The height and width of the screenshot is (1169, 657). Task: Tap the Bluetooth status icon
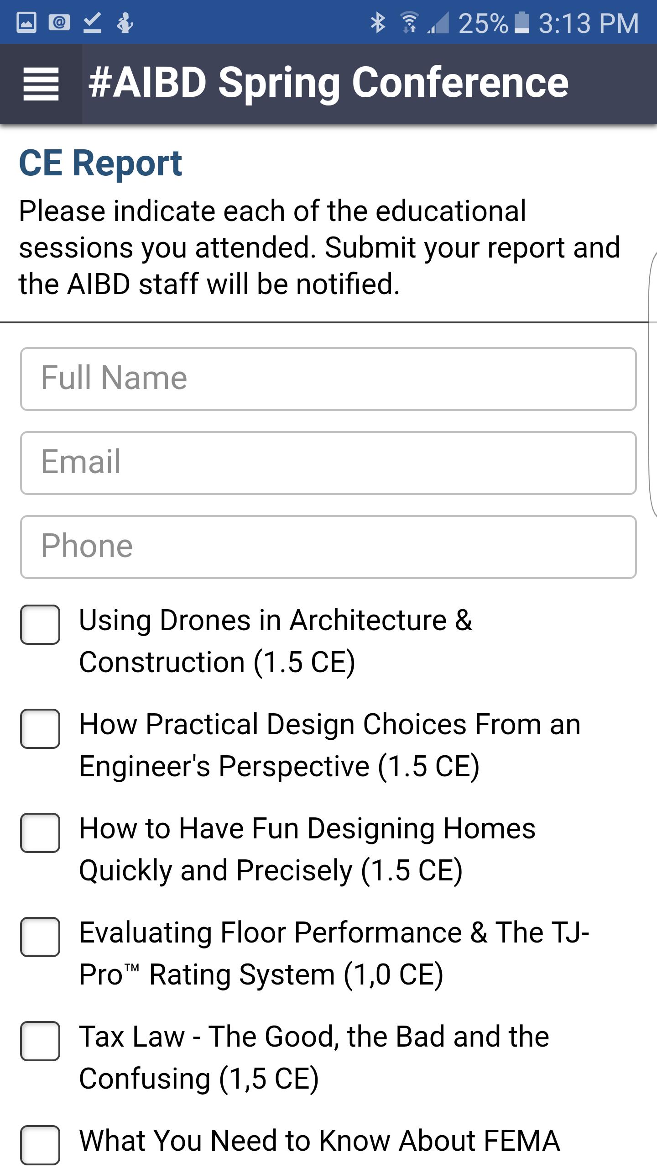(378, 22)
